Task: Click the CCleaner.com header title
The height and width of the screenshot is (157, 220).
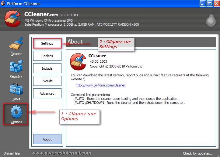Action: coord(41,14)
